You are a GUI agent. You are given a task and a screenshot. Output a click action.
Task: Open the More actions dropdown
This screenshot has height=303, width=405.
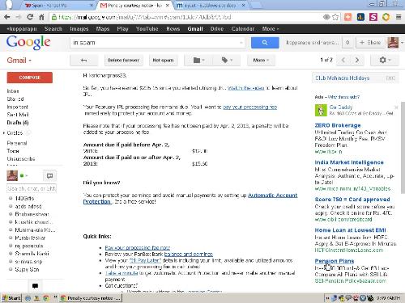tap(261, 60)
